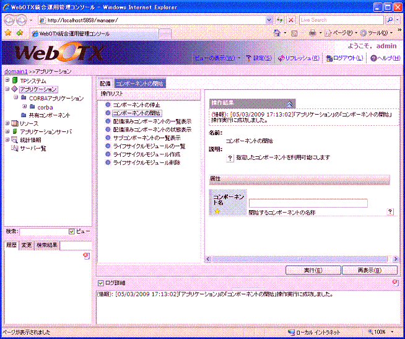405x339 pixels.
Task: Click the ログアウト logout icon
Action: coord(329,58)
